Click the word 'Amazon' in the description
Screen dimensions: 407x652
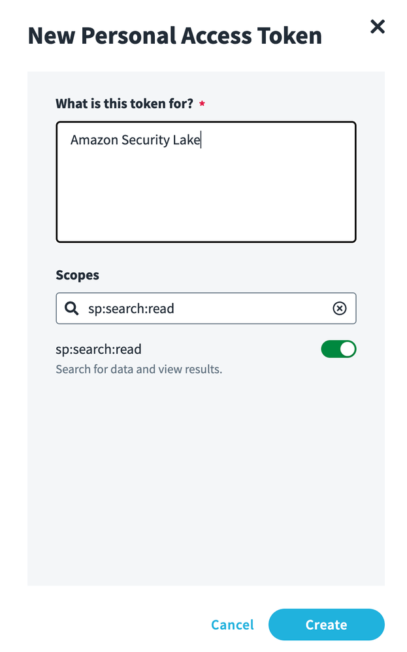click(95, 140)
